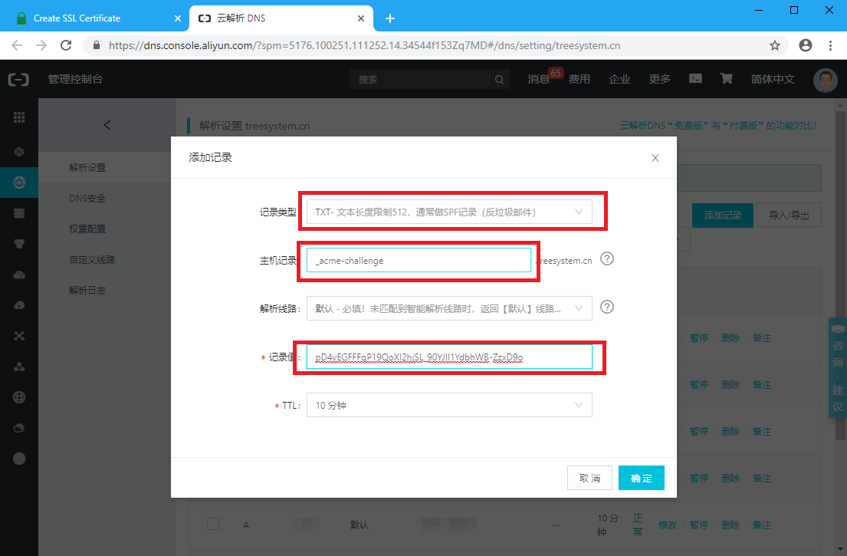
Task: Click the 取消 cancel button
Action: point(589,477)
